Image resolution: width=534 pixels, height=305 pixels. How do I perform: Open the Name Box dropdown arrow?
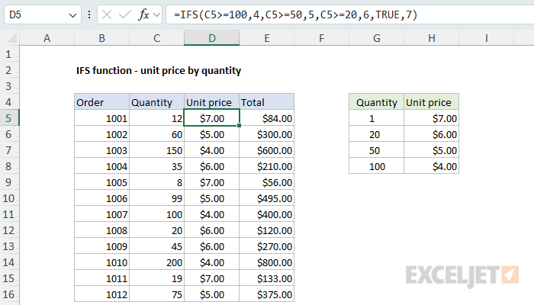pyautogui.click(x=72, y=15)
